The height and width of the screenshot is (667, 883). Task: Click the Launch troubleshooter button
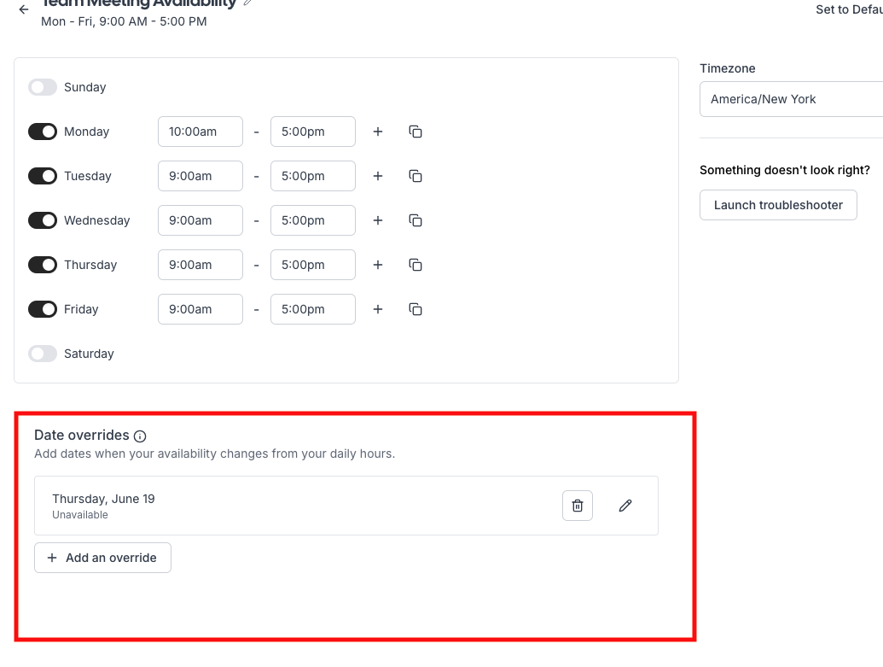[x=778, y=205]
